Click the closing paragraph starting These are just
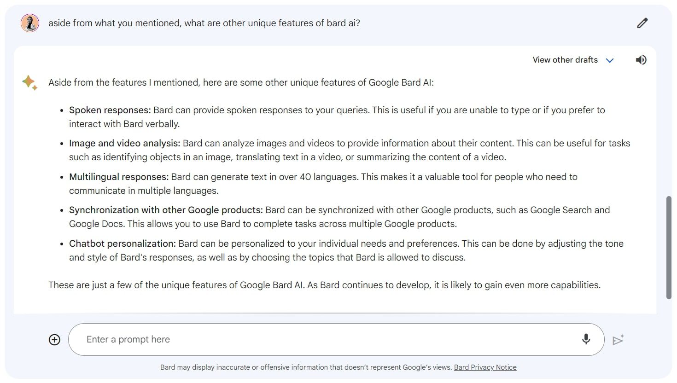Image resolution: width=677 pixels, height=383 pixels. point(324,285)
